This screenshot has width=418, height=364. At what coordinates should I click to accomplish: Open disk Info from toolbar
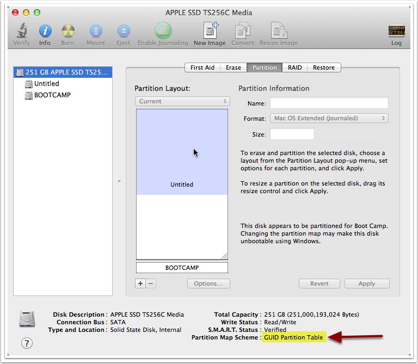45,31
